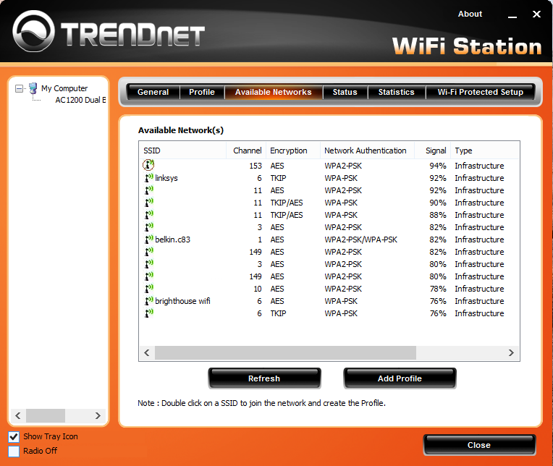This screenshot has width=553, height=466.
Task: Click the TRENDnet logo
Action: click(x=109, y=32)
